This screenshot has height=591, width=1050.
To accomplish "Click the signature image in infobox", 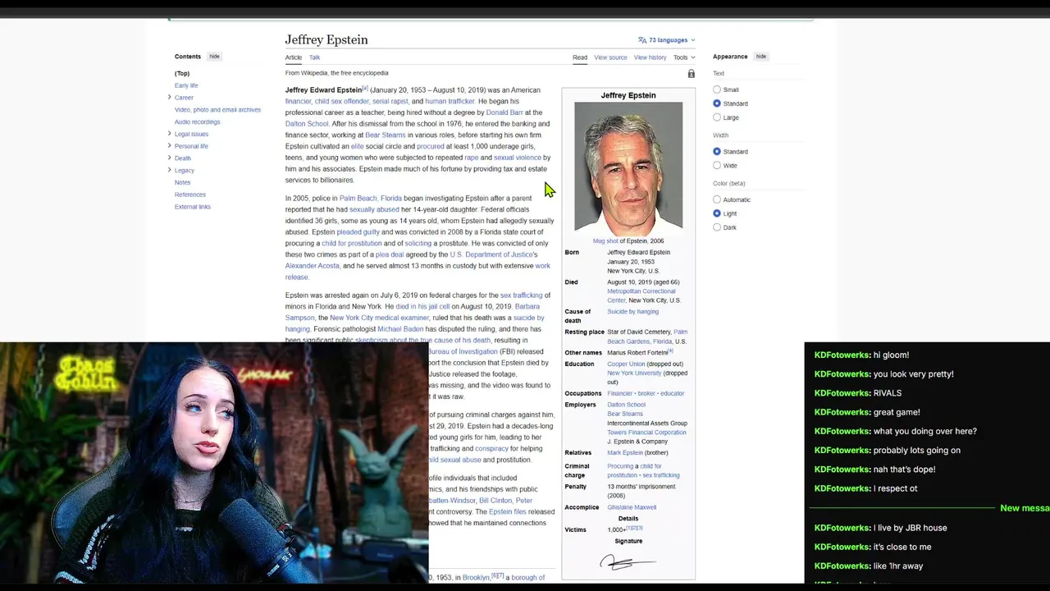I will coord(628,562).
